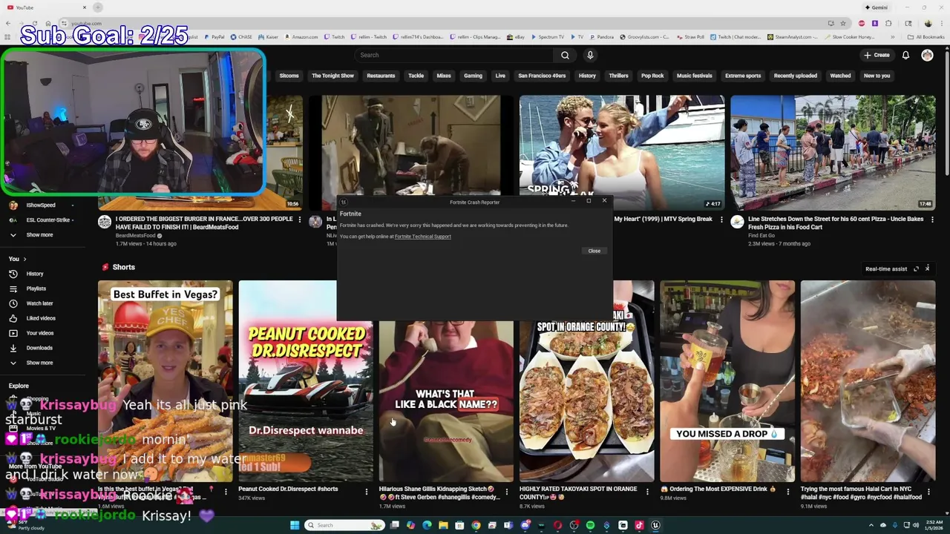The image size is (950, 534).
Task: Open options menu for Uncle Bakes pizza video
Action: (x=932, y=220)
